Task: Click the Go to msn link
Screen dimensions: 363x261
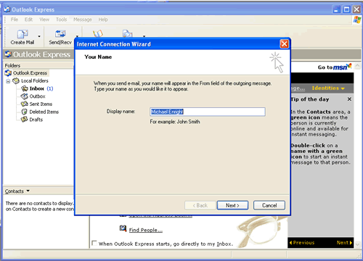Action: point(335,67)
